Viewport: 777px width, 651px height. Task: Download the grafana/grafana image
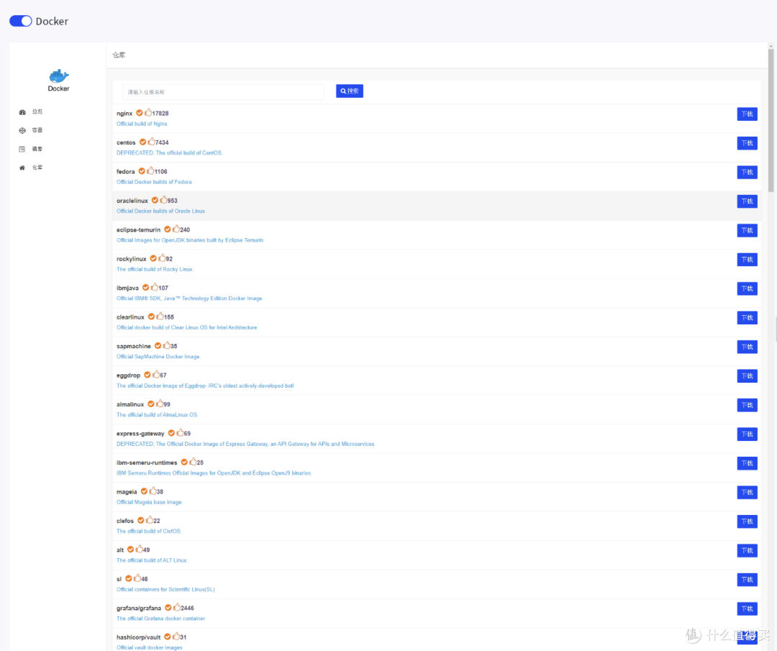coord(747,609)
